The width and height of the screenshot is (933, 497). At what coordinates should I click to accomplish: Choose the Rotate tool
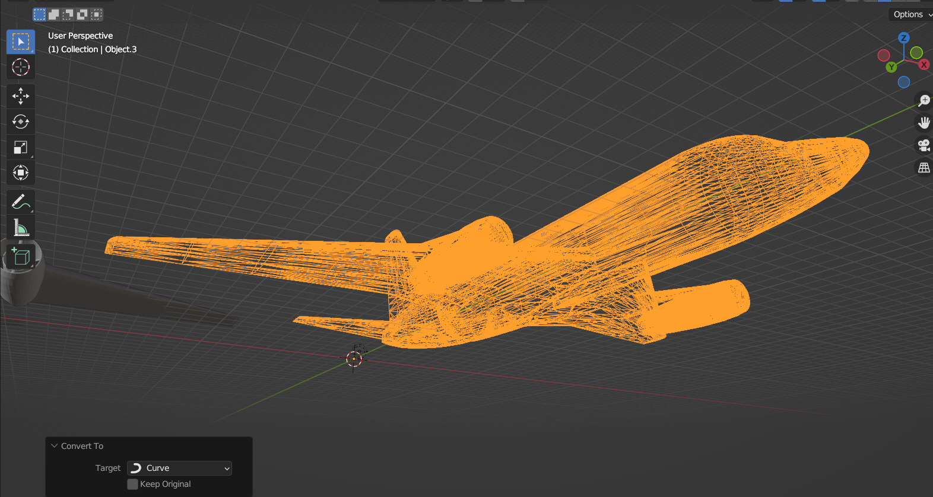point(21,122)
